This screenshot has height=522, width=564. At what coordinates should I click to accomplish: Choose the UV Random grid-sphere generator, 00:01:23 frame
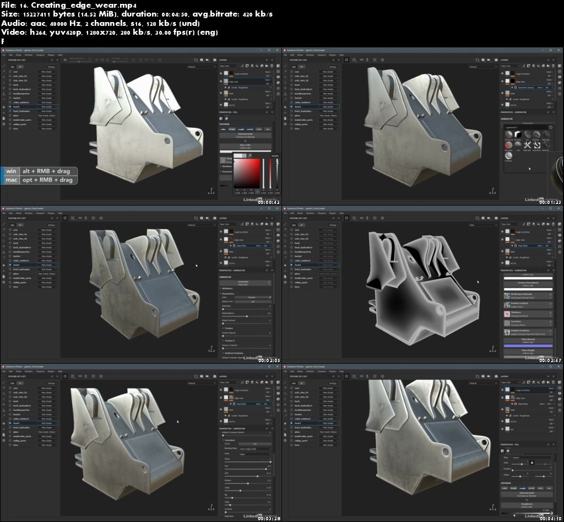[x=508, y=155]
